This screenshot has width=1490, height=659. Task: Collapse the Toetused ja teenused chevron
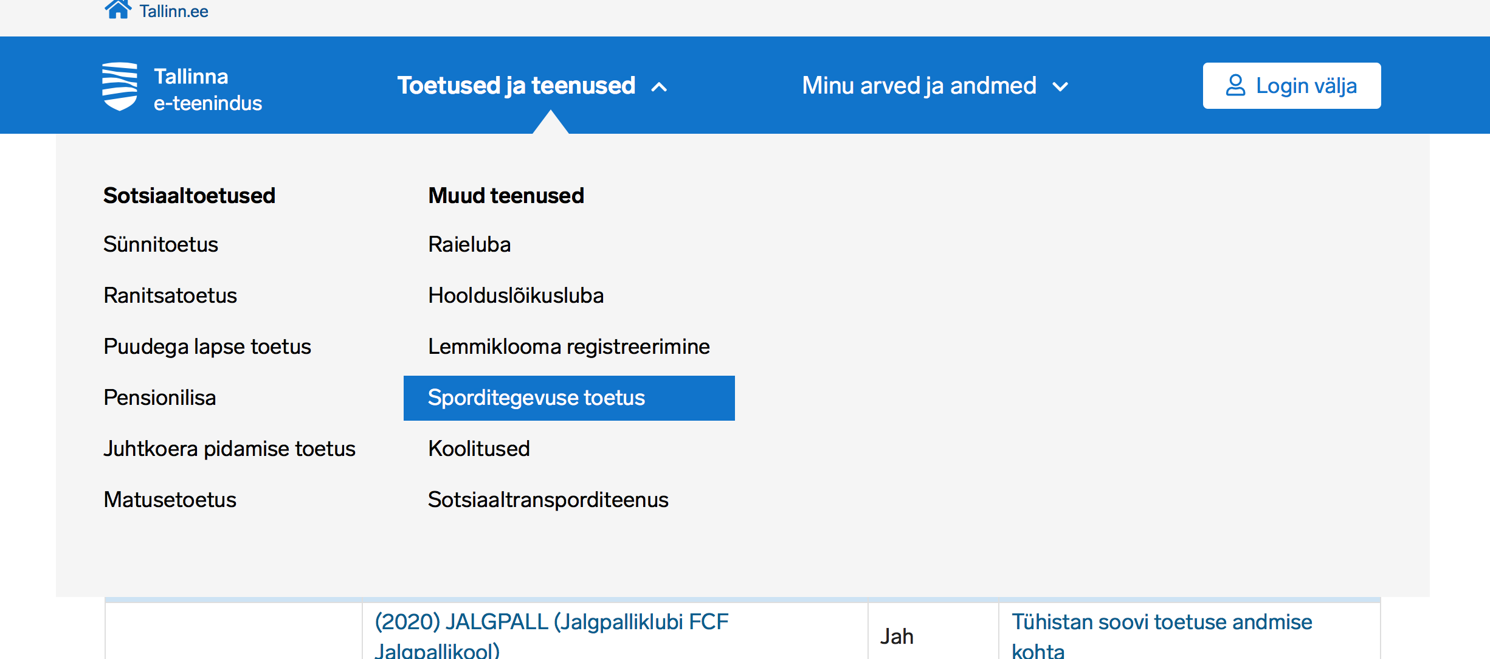click(659, 87)
